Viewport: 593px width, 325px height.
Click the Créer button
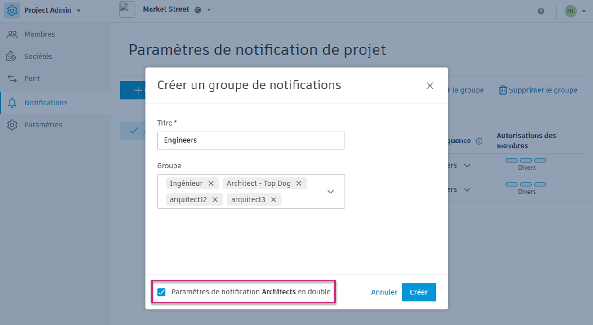click(419, 292)
